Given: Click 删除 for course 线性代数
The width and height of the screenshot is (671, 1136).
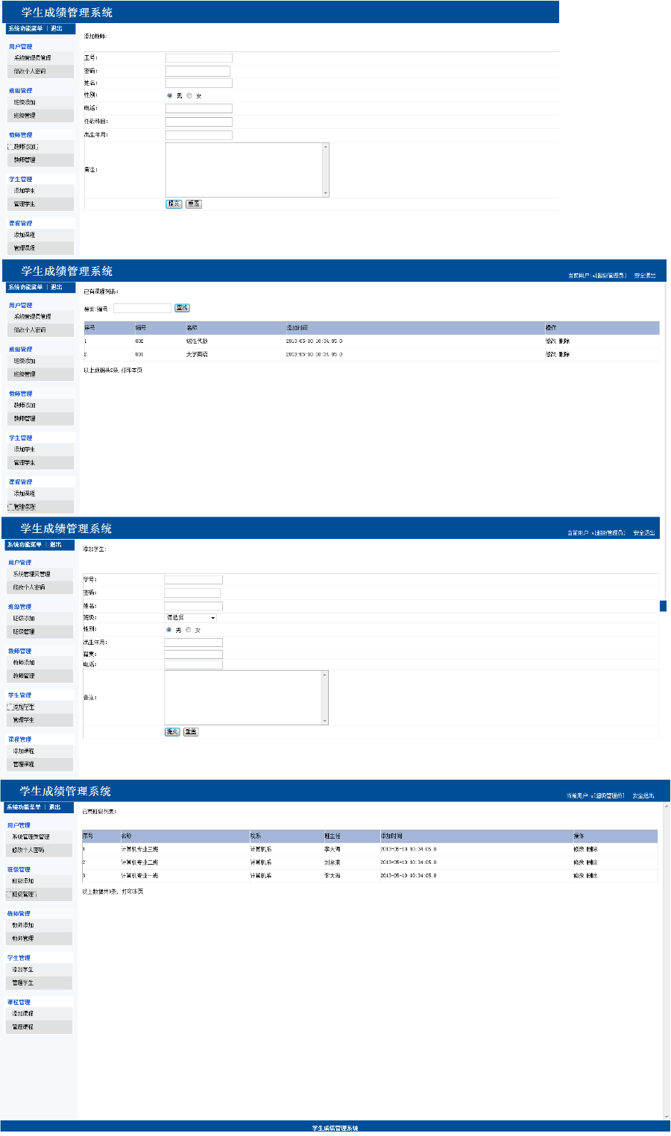Looking at the screenshot, I should [564, 341].
